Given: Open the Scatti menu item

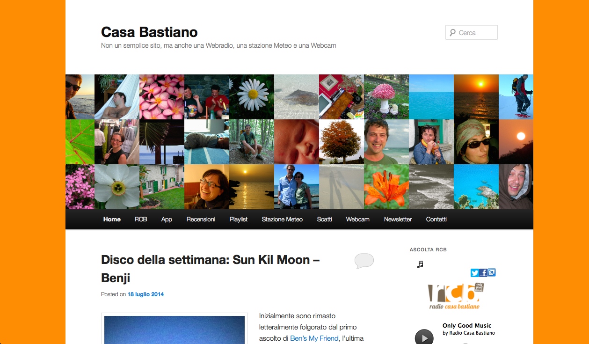Looking at the screenshot, I should click(x=324, y=219).
